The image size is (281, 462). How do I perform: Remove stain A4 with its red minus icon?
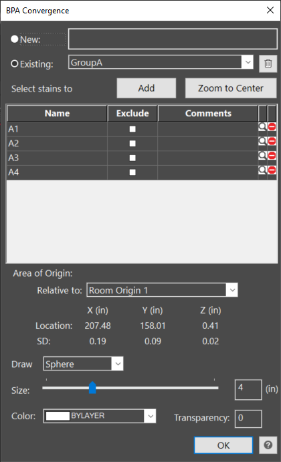pos(272,170)
